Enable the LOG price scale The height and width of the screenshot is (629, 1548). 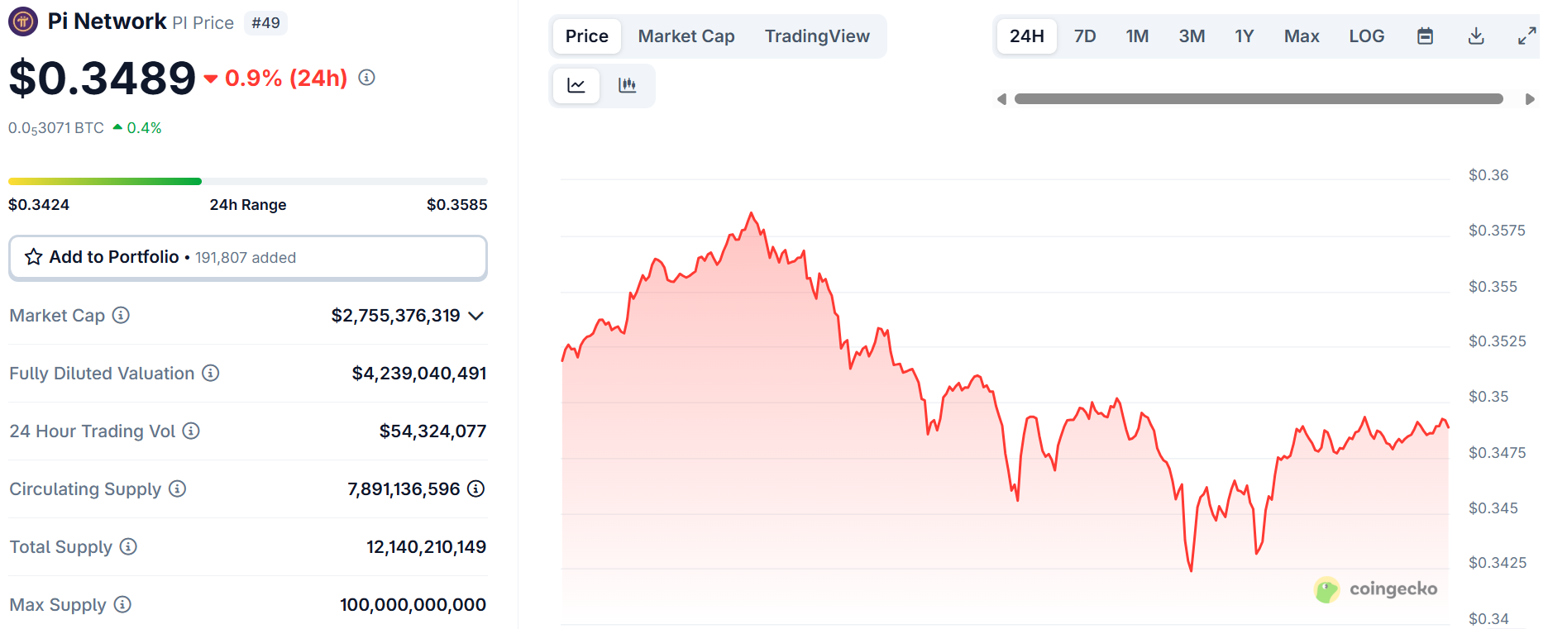(1366, 36)
